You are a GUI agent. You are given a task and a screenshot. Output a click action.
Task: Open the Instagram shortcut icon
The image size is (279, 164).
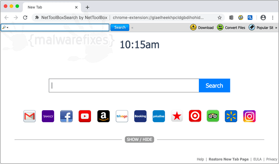point(250,116)
